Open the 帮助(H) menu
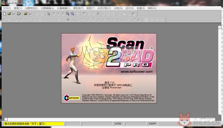 152,8
